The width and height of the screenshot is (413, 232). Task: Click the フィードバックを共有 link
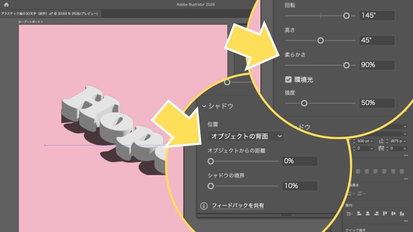click(238, 206)
